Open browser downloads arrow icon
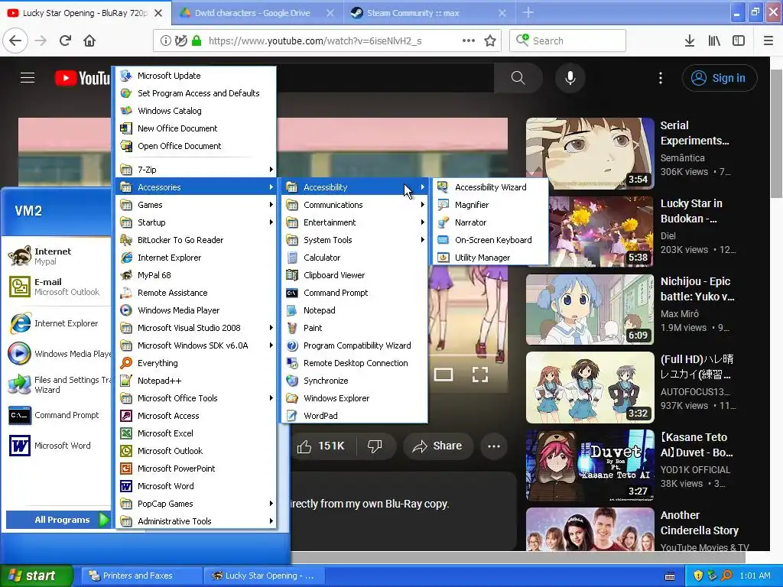 click(690, 41)
